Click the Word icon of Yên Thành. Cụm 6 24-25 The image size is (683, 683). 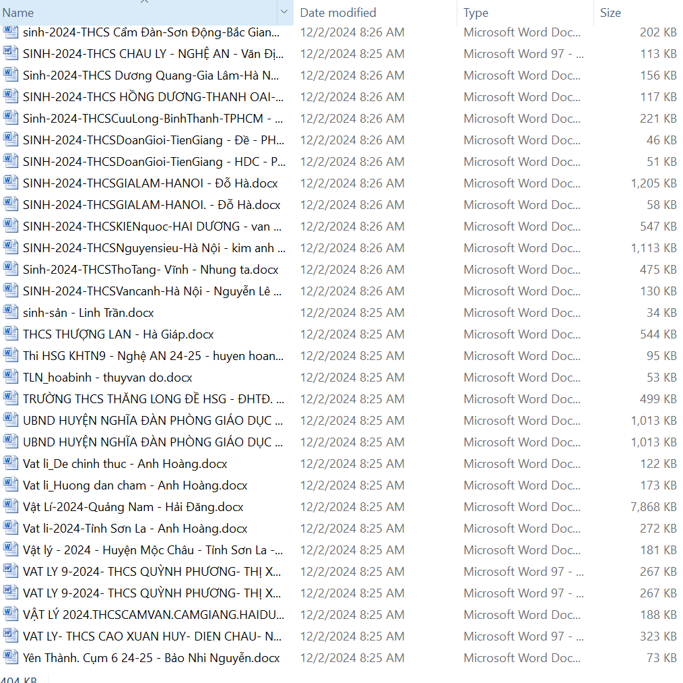click(11, 657)
